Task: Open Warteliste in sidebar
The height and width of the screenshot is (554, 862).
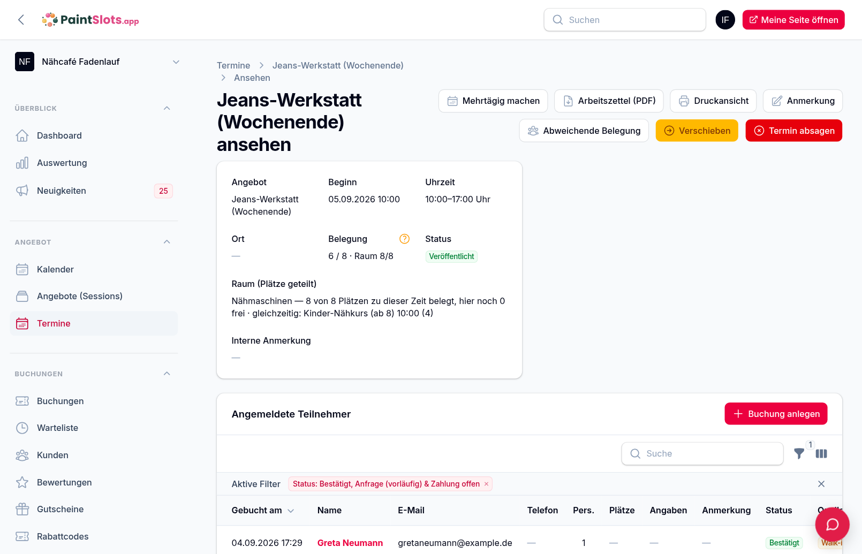Action: [x=94, y=428]
